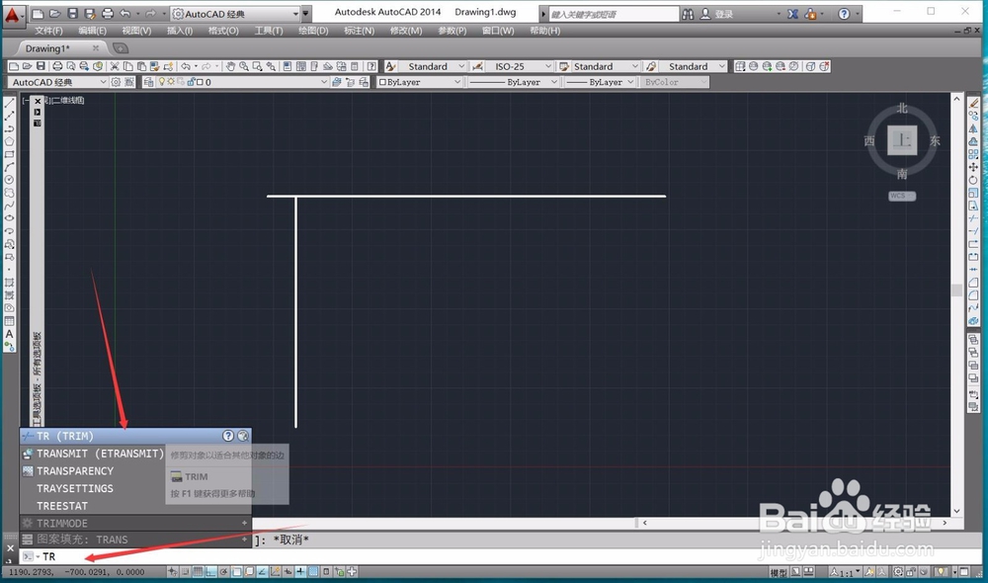This screenshot has width=988, height=583.
Task: Select the Multiline Text A tool
Action: 10,334
